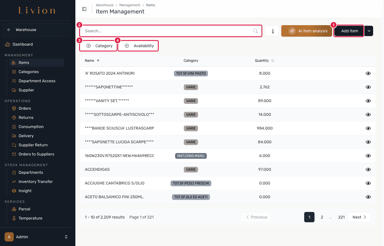Click the Delivery truck icon
The image size is (384, 246).
click(x=14, y=136)
